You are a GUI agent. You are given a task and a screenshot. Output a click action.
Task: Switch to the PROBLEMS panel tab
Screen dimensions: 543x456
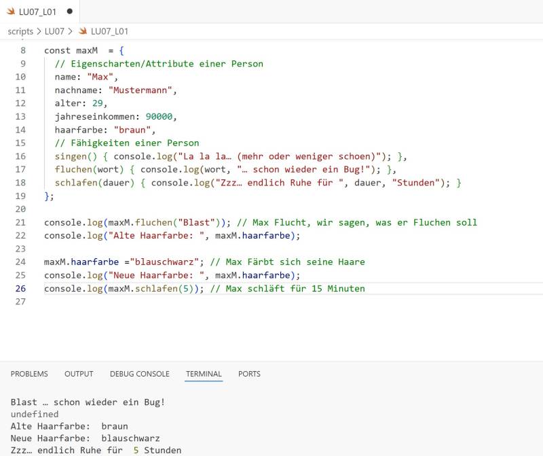click(x=29, y=374)
